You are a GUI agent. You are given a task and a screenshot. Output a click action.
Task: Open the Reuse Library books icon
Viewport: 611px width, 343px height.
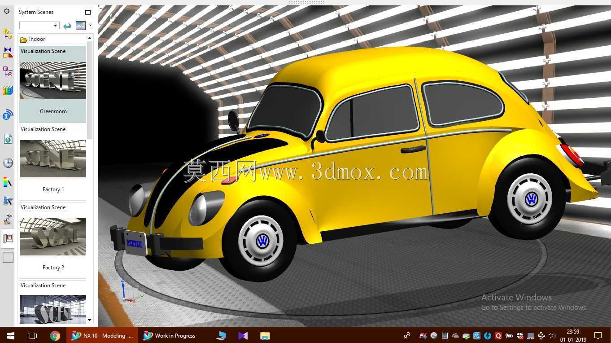pyautogui.click(x=8, y=91)
